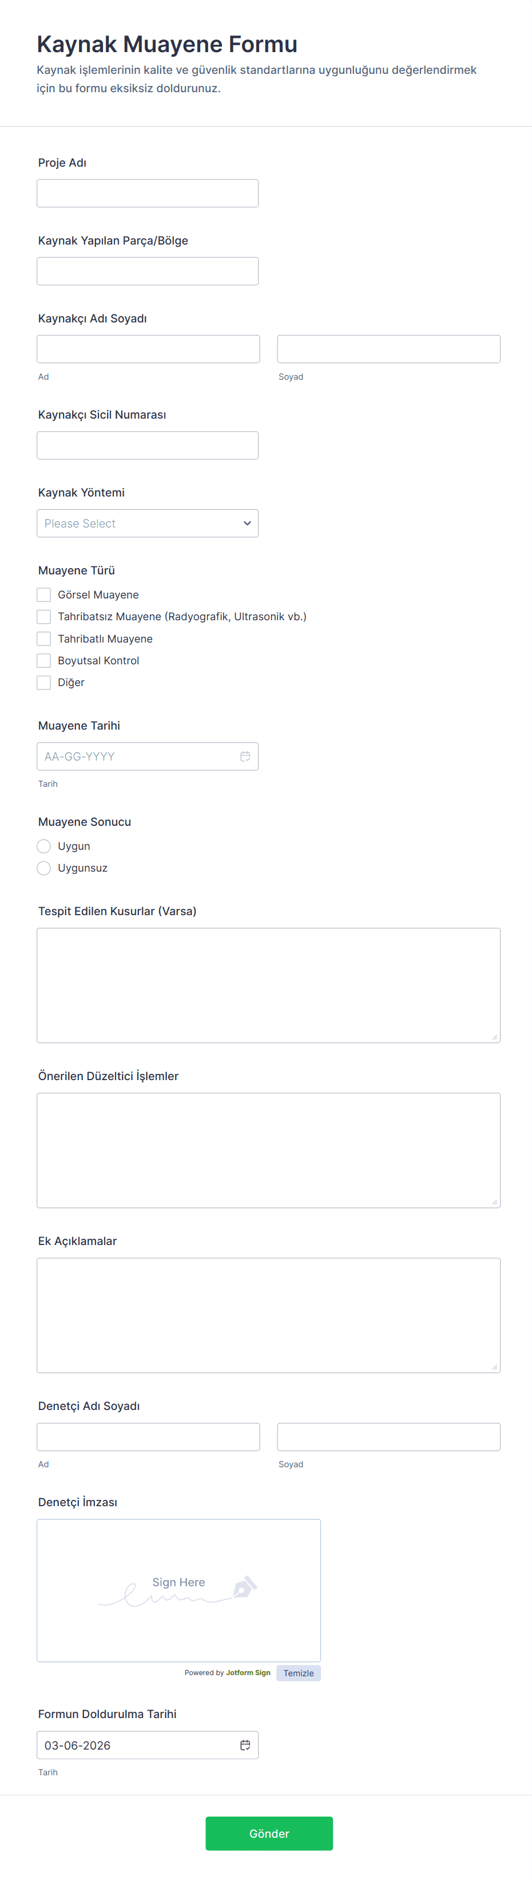This screenshot has height=1879, width=532.
Task: Click the Kaynak Yöntemi dropdown chevron arrow
Action: pos(247,523)
